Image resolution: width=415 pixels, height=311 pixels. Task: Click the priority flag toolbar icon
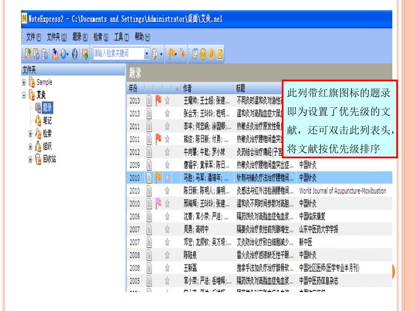coord(171,54)
